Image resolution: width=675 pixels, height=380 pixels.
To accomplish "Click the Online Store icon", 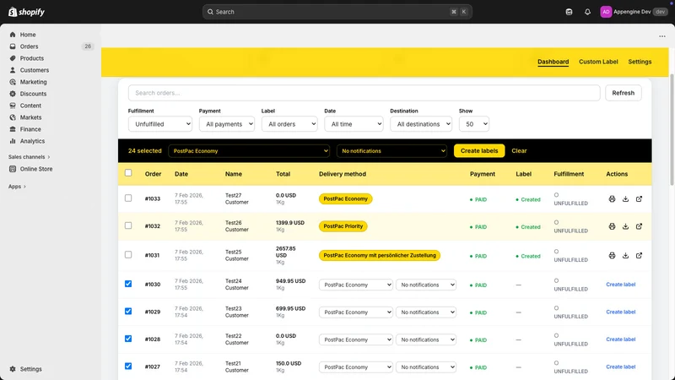I will (13, 169).
